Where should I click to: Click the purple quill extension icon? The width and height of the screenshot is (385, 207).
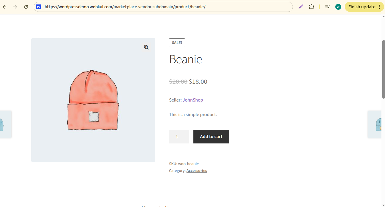click(300, 7)
